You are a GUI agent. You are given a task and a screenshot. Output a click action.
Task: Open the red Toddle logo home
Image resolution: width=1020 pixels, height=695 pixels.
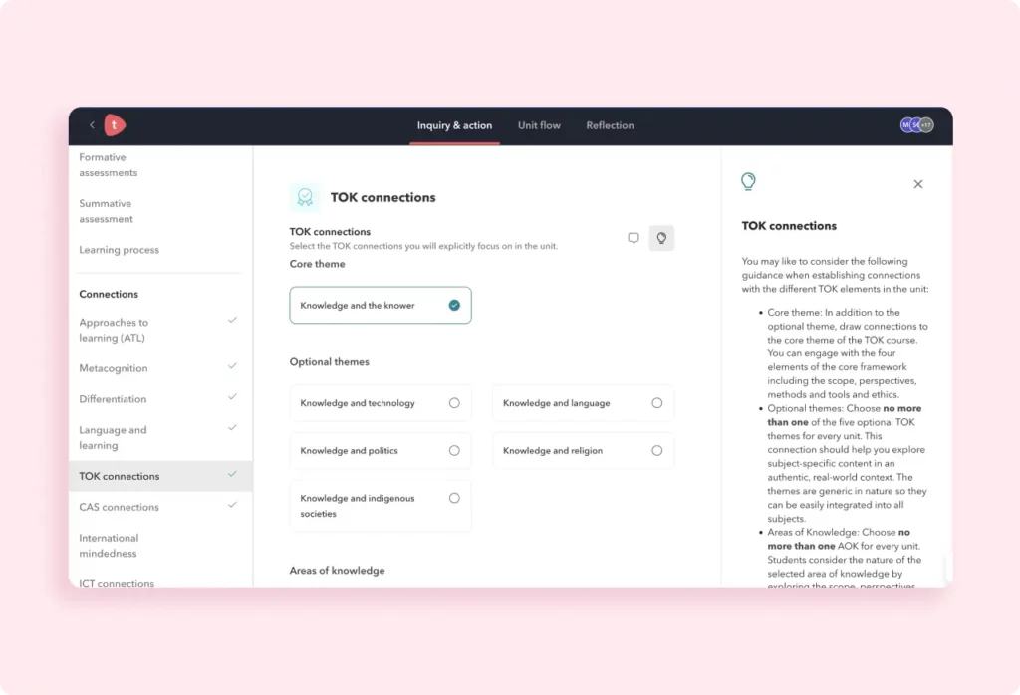pyautogui.click(x=115, y=125)
